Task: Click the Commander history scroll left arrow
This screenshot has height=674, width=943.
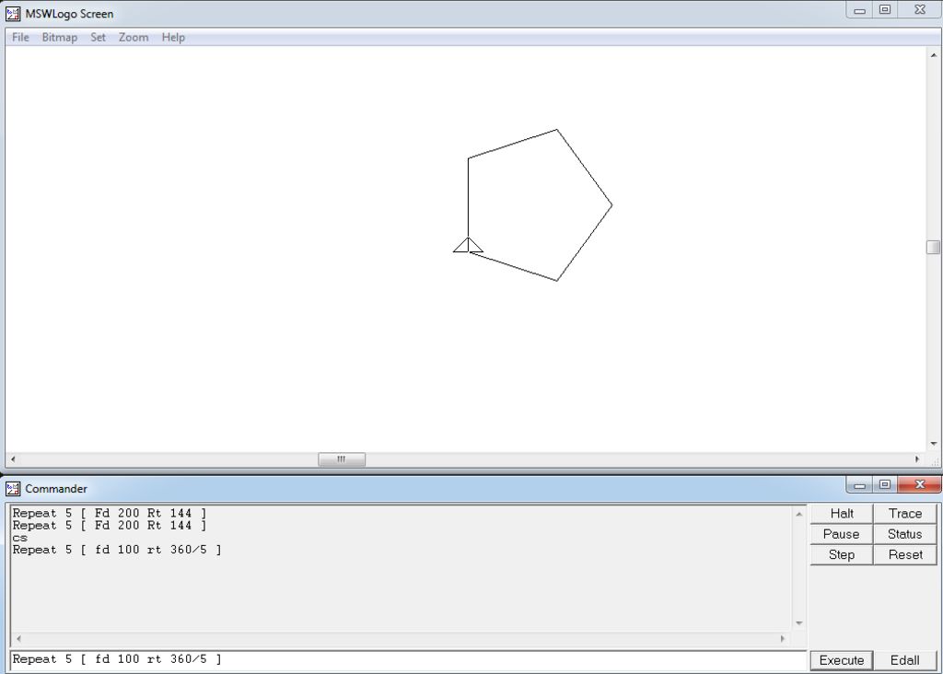Action: tap(18, 638)
